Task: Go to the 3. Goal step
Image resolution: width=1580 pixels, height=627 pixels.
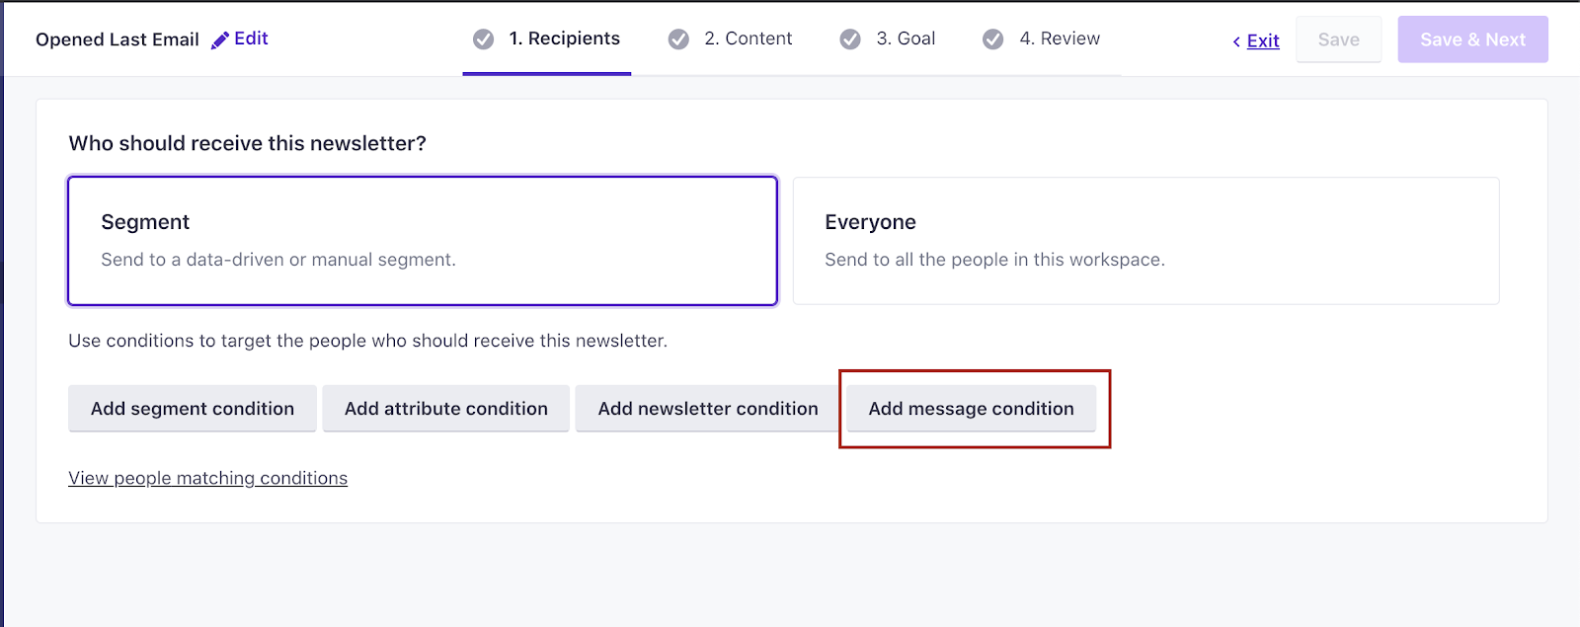Action: point(906,39)
